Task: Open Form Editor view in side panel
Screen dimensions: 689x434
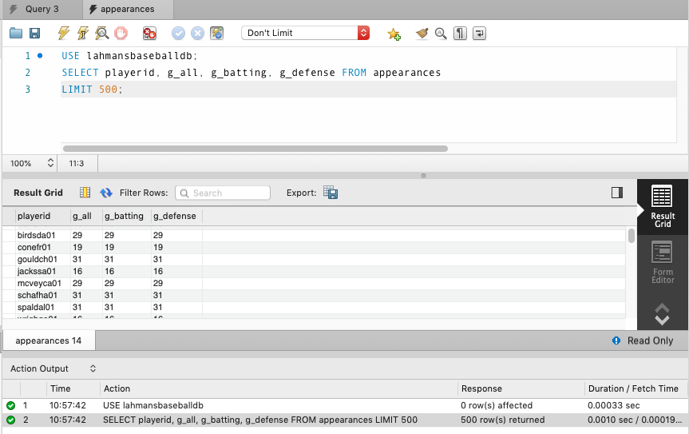Action: 662,262
